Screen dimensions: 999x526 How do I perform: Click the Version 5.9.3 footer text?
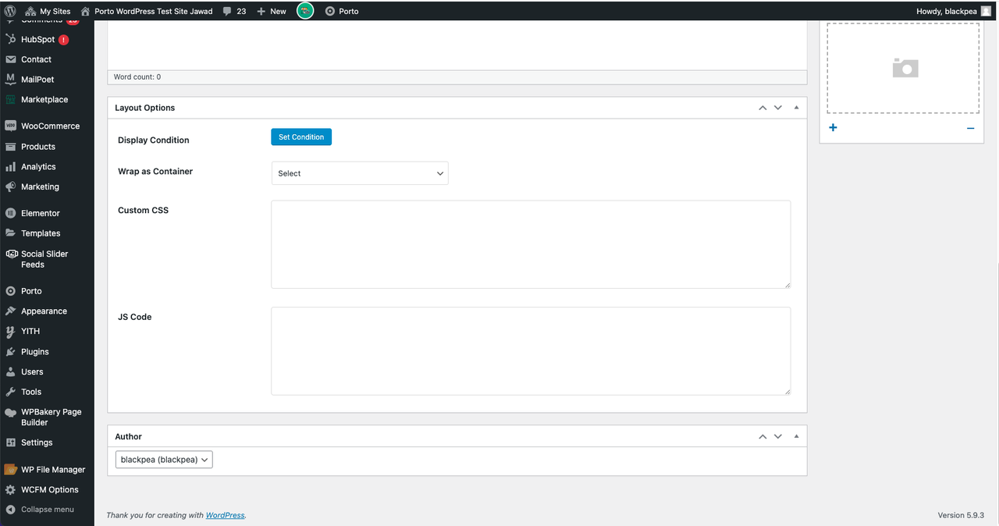click(x=961, y=515)
